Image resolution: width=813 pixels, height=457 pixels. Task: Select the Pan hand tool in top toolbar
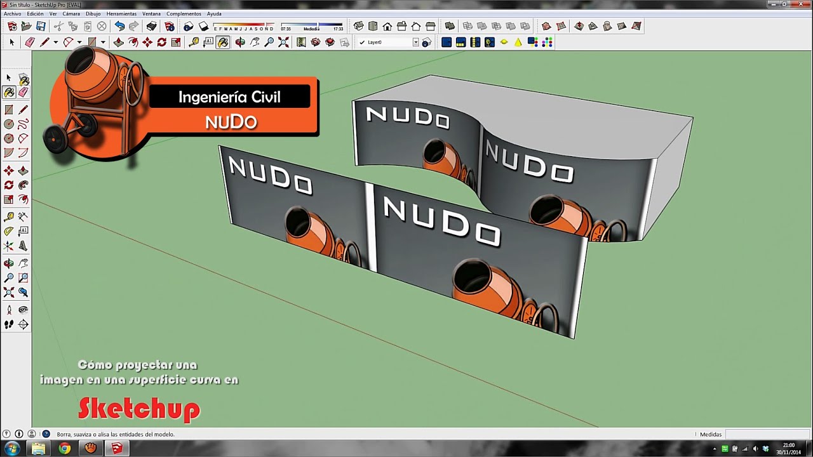tap(255, 43)
